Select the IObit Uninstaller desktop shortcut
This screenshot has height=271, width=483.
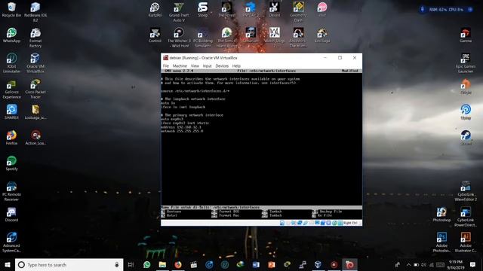[x=11, y=63]
